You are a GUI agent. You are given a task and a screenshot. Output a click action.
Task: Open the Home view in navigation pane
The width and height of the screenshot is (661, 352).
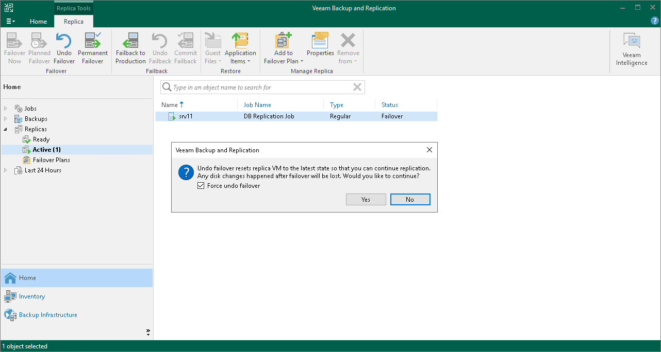pos(77,278)
